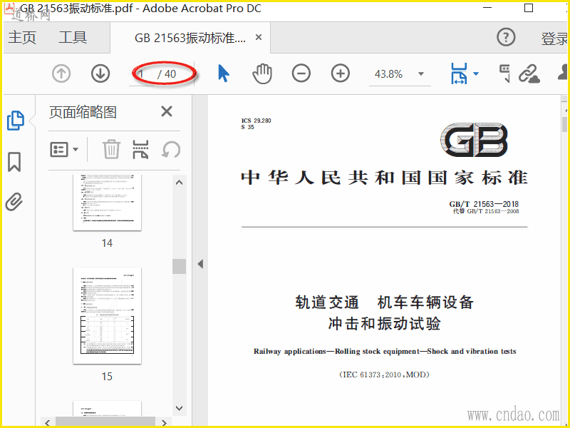Open the zoom level 43.8% dropdown

click(x=421, y=74)
